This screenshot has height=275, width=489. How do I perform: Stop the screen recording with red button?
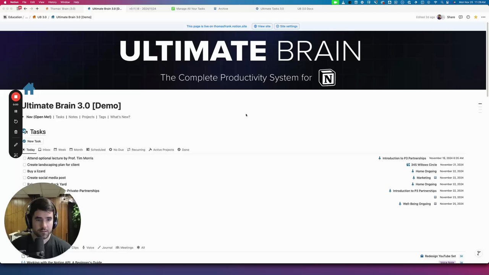pyautogui.click(x=16, y=97)
